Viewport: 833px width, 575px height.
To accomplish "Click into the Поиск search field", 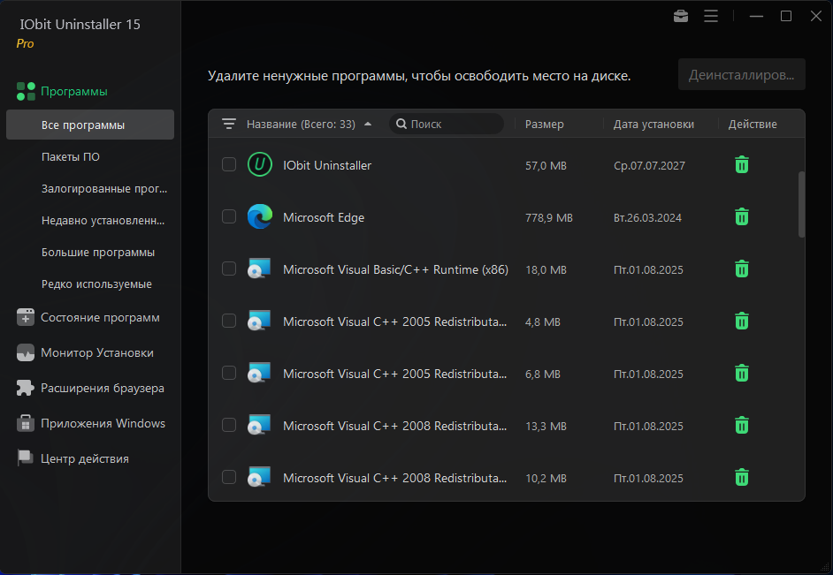I will point(447,125).
